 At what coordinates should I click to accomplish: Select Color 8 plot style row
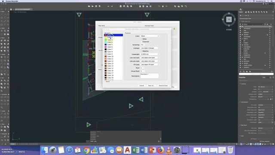coord(113,52)
